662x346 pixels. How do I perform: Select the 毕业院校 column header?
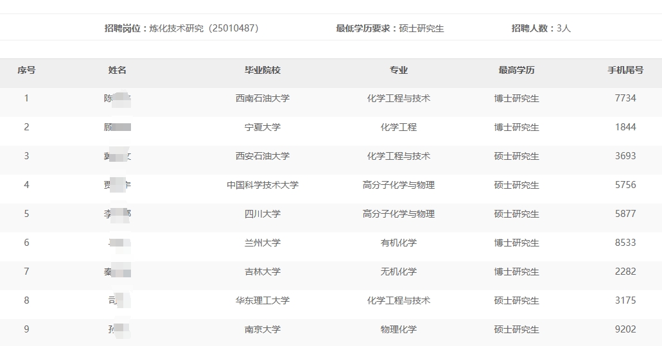tap(263, 70)
